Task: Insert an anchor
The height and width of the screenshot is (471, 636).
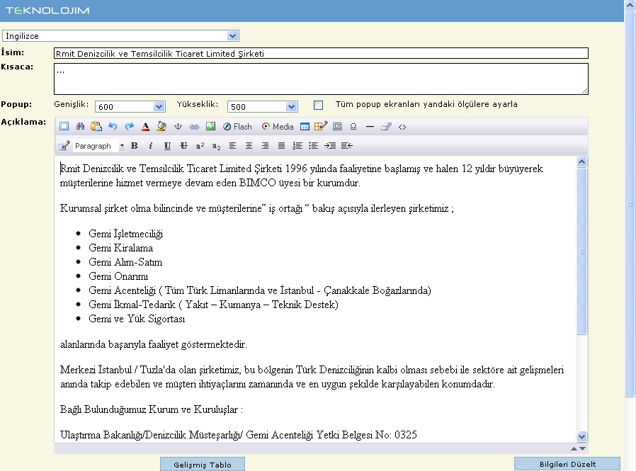Action: [x=178, y=127]
